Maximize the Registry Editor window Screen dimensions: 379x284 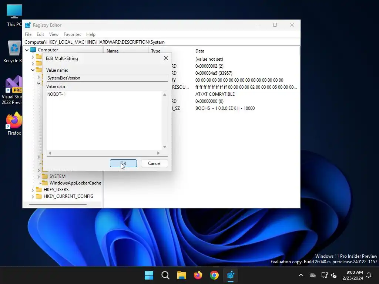pos(275,25)
